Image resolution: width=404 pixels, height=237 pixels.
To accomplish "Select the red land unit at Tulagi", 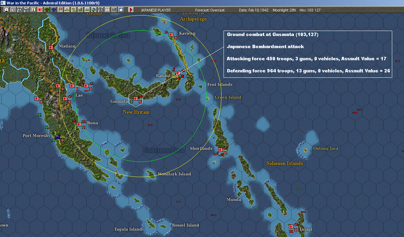I will tap(296, 230).
